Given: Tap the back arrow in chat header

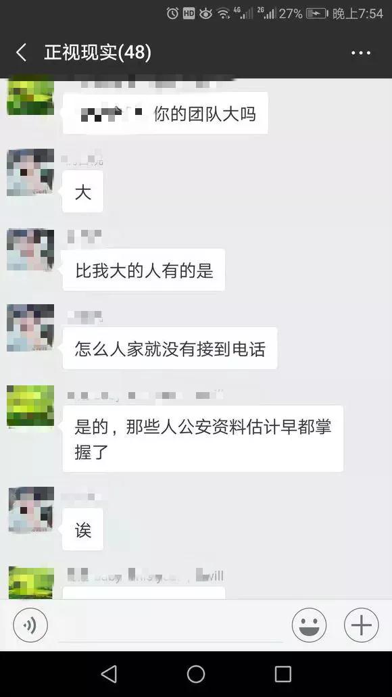Looking at the screenshot, I should (22, 53).
